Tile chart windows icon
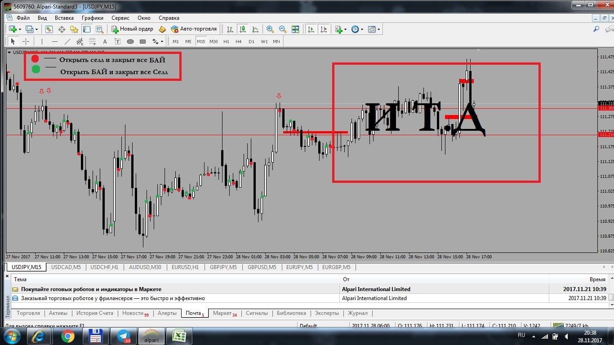 tap(295, 29)
